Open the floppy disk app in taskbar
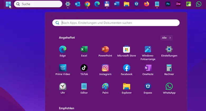This screenshot has width=206, height=111. coord(107,4)
